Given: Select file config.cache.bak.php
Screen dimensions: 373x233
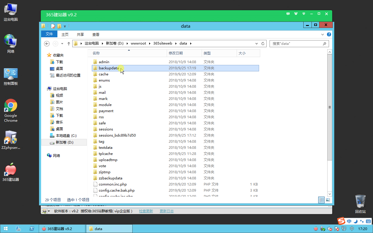Looking at the screenshot, I should 175,190.
